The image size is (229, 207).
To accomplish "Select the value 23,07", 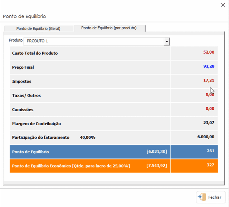I will [209, 123].
